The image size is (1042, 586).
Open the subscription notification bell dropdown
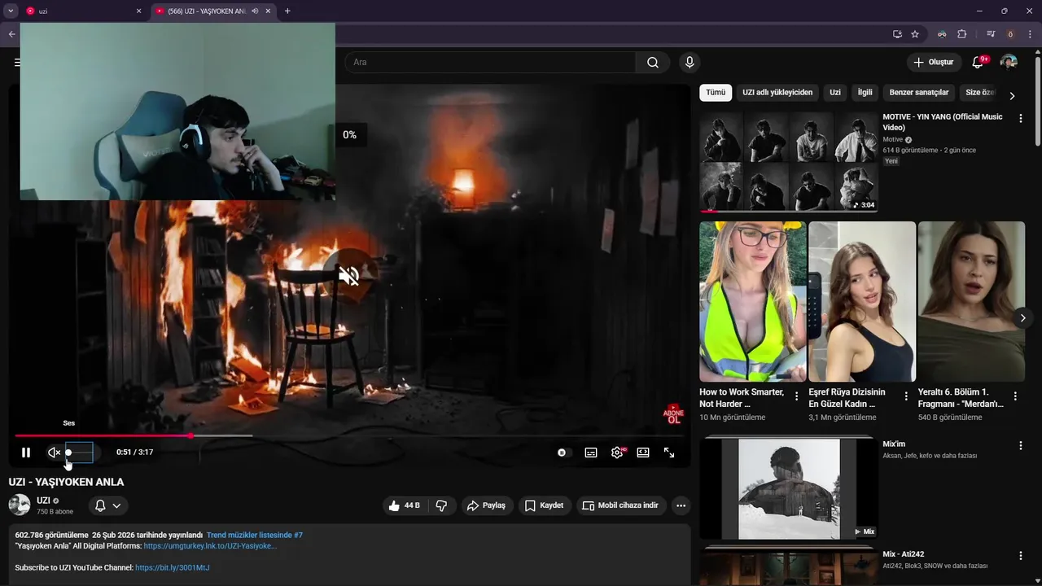coord(108,505)
